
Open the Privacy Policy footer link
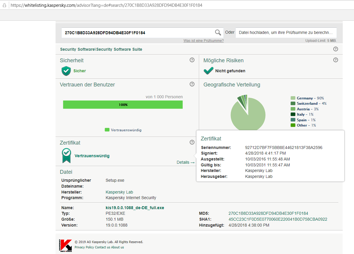coord(84,247)
